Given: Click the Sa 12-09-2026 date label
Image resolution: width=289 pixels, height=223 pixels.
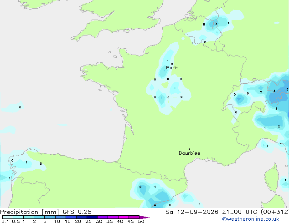Looking at the screenshot, I should pos(192,212).
